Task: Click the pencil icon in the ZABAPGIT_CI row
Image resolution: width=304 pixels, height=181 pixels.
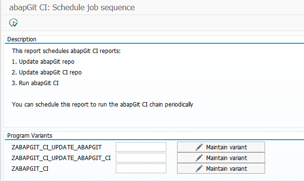Action: pyautogui.click(x=199, y=168)
